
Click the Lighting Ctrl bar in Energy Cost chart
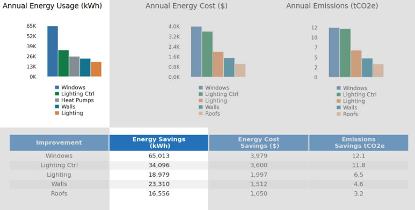[207, 54]
